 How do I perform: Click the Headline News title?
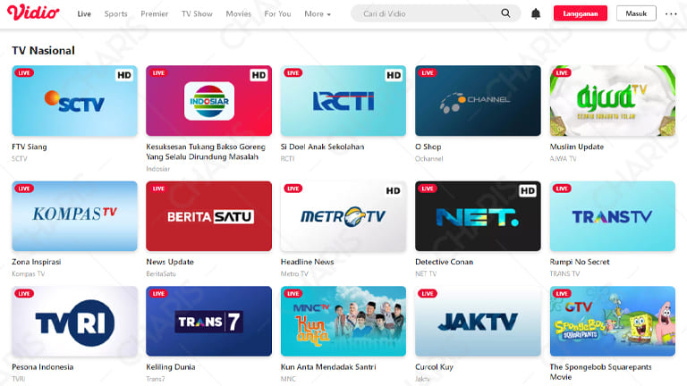click(x=307, y=262)
